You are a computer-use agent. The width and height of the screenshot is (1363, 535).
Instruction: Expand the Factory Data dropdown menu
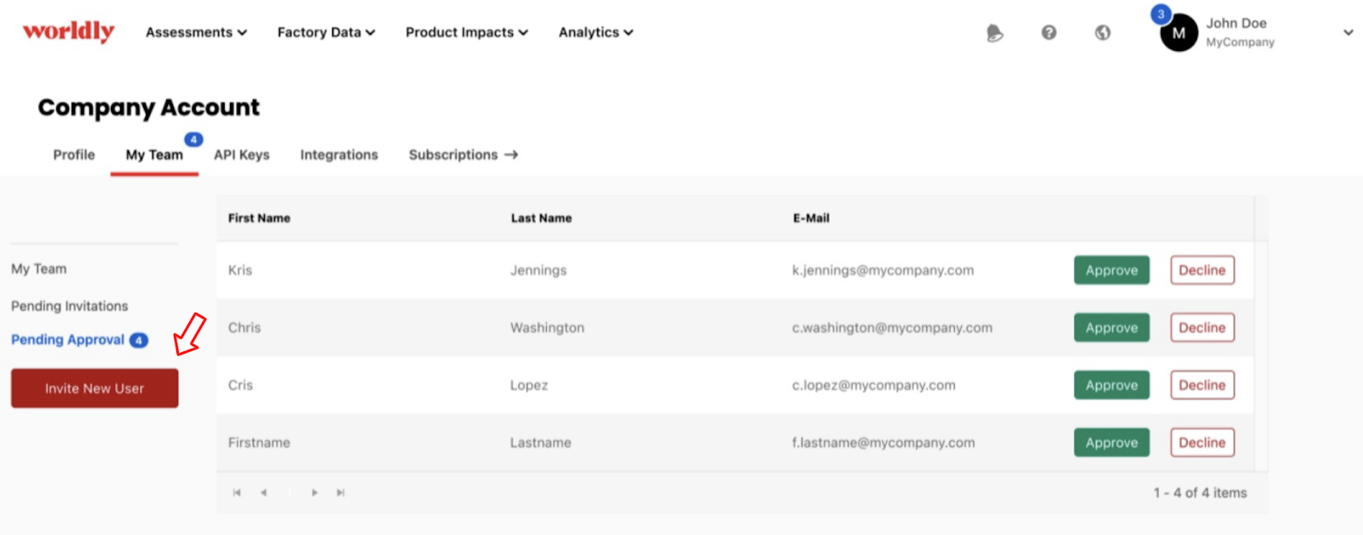tap(326, 32)
